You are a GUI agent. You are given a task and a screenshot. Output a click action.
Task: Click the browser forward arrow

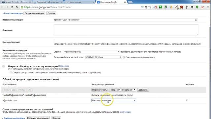[x=7, y=7]
